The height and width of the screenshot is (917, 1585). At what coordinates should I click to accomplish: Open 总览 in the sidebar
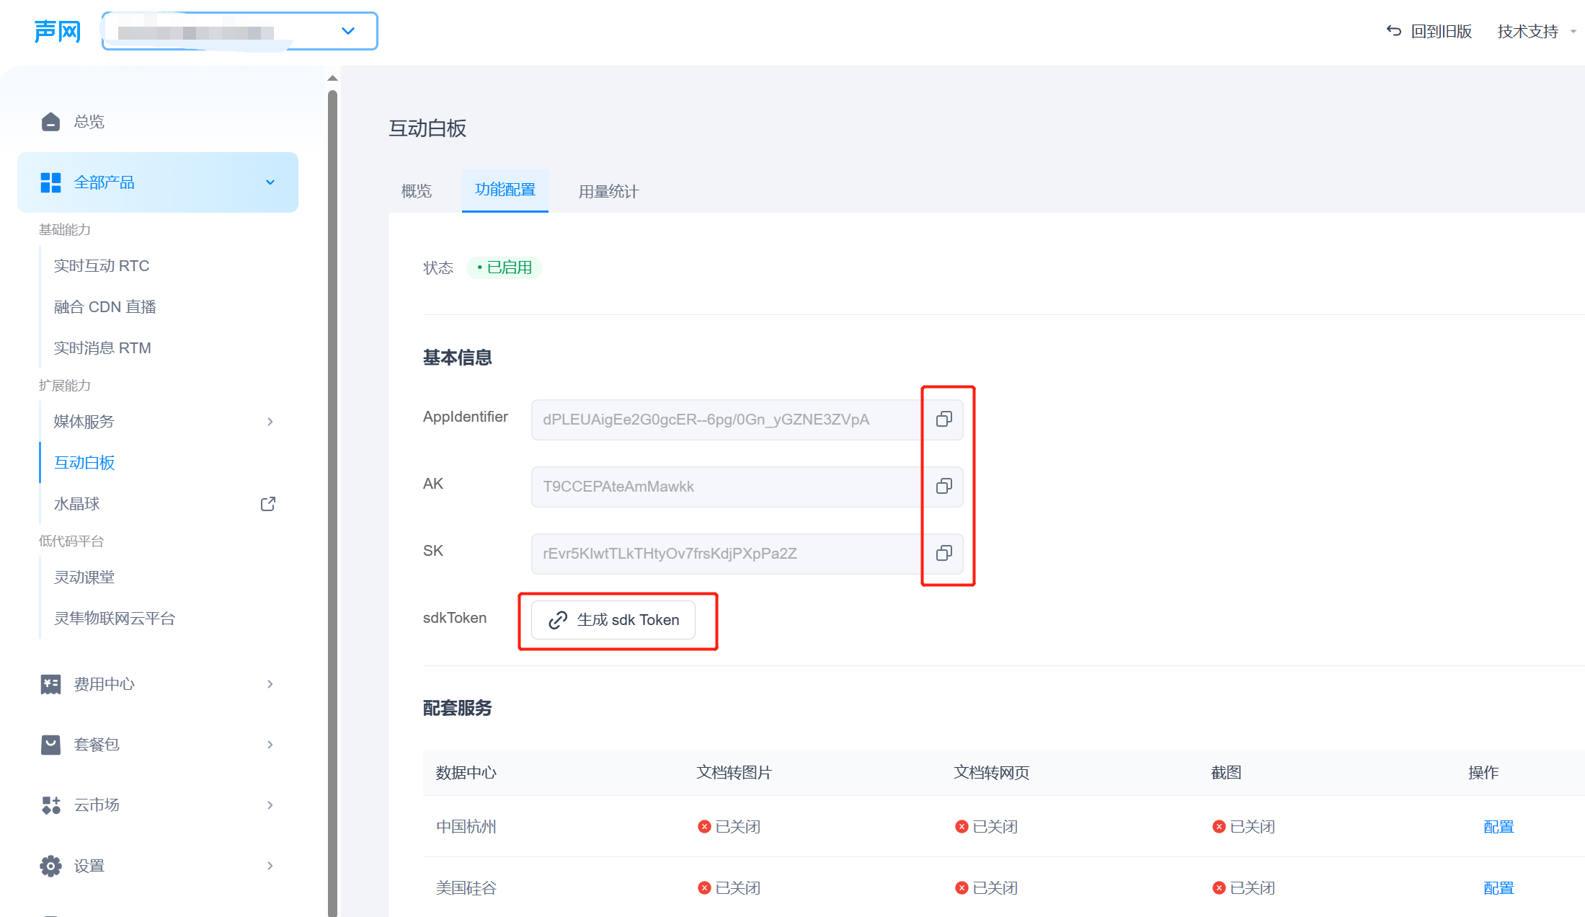[x=89, y=122]
